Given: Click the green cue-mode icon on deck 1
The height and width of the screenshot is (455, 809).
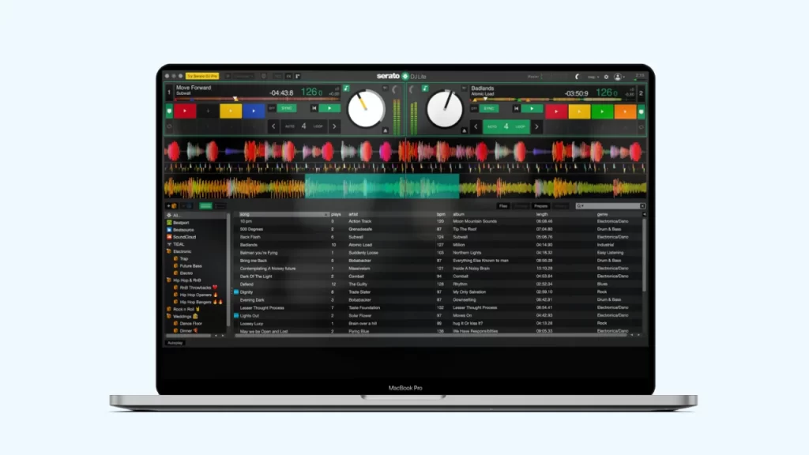Looking at the screenshot, I should point(169,111).
